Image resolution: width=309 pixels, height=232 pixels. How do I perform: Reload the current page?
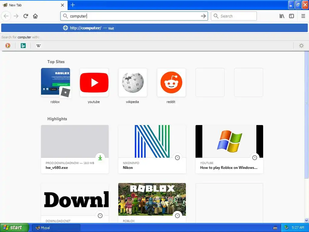[26, 16]
